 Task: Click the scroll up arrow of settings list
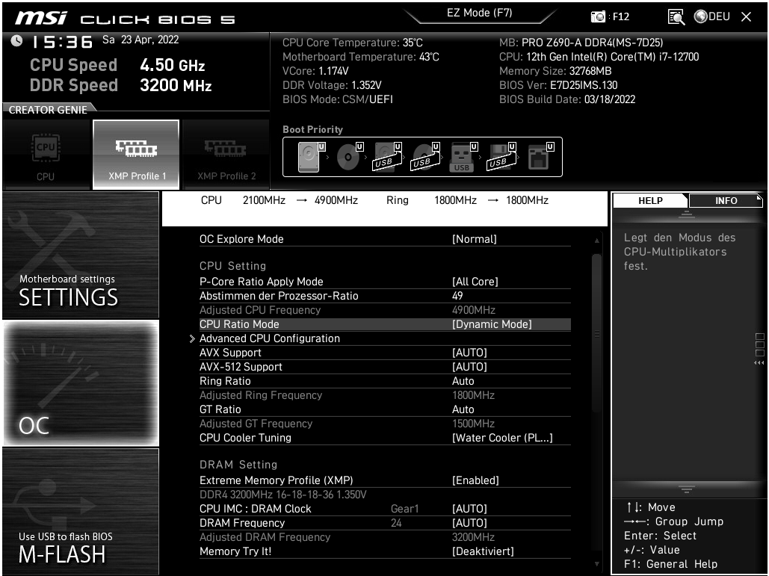(x=596, y=241)
